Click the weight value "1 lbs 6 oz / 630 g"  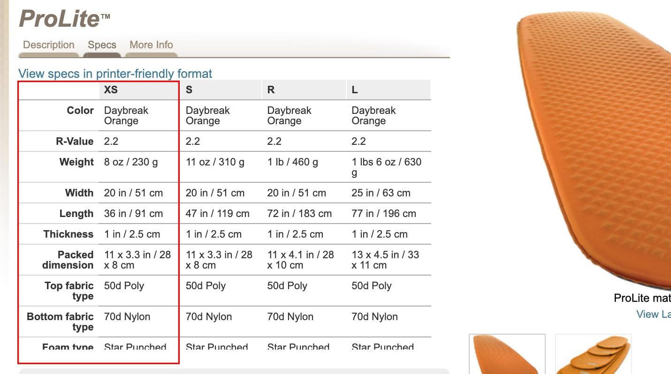point(387,167)
